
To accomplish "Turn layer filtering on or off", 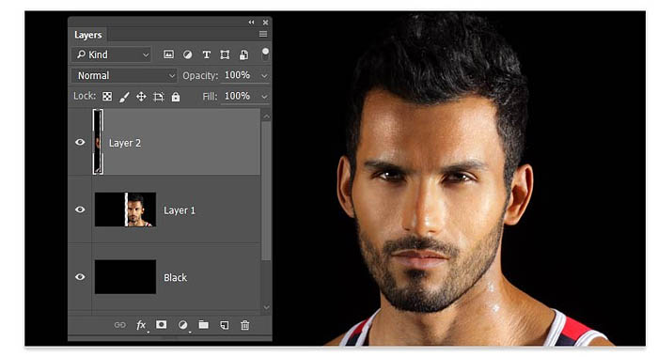I will (x=265, y=54).
